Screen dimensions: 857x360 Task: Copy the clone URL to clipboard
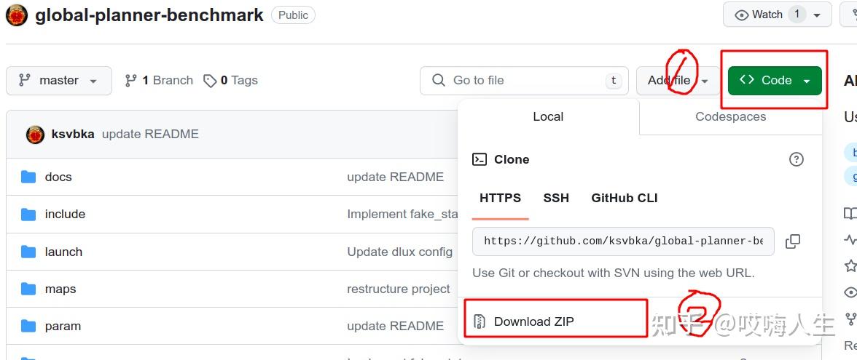pos(793,241)
